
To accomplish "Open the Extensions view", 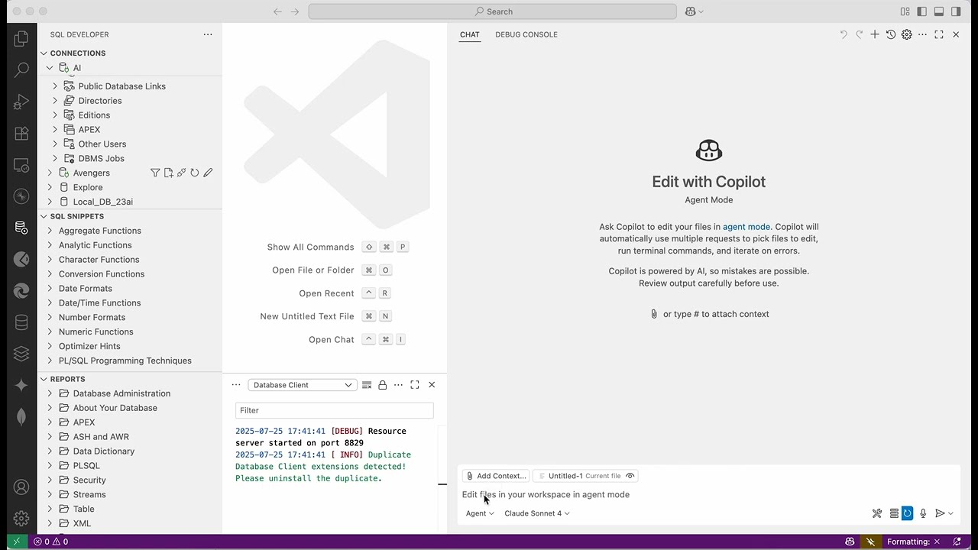I will tap(21, 133).
